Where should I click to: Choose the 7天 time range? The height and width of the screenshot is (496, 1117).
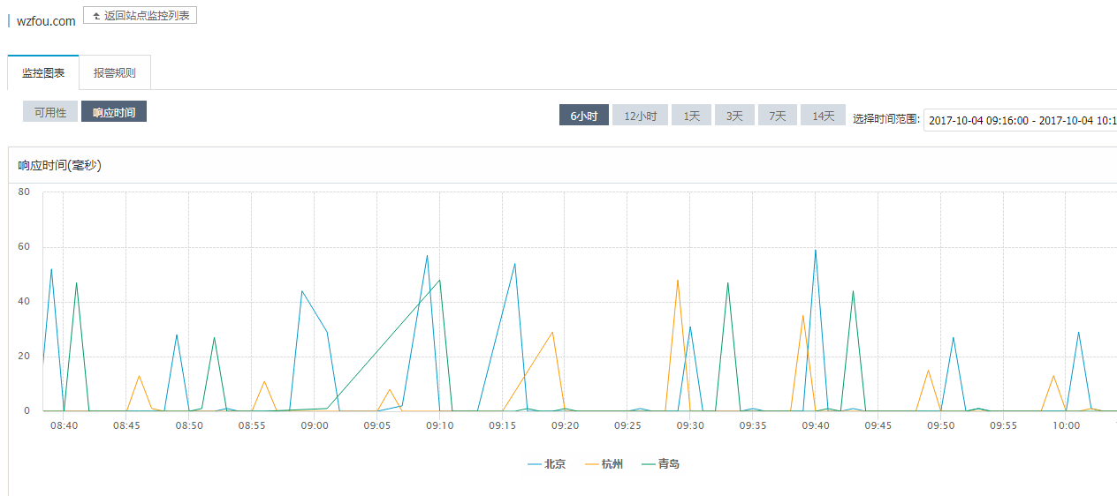(778, 116)
